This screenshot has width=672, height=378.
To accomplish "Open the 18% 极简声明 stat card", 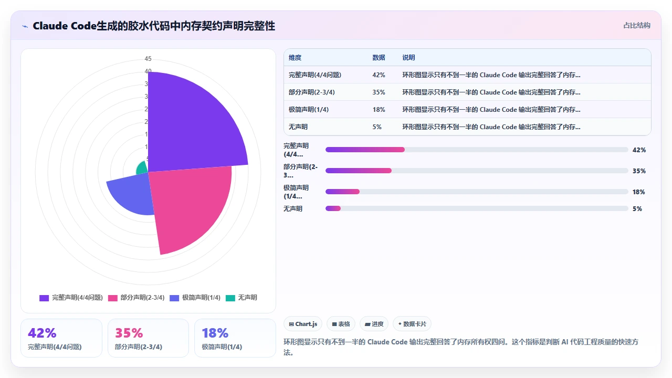I will tap(235, 338).
